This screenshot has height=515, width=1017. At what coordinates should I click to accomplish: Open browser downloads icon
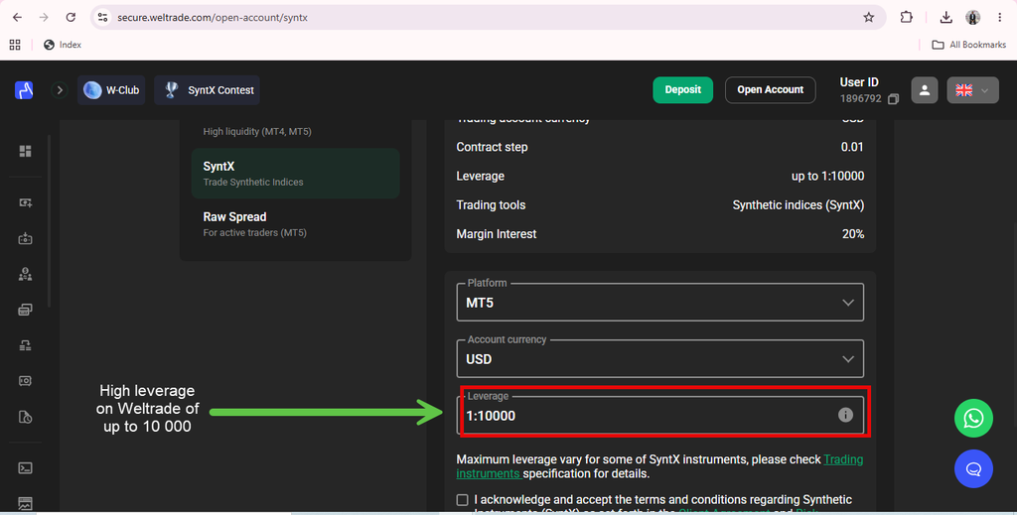945,18
